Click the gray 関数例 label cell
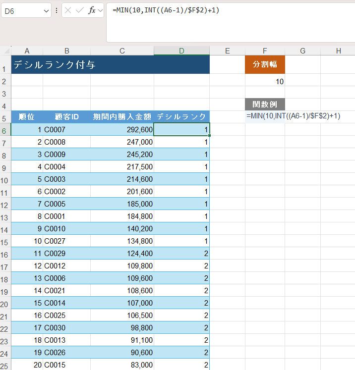The height and width of the screenshot is (370, 355). [265, 105]
